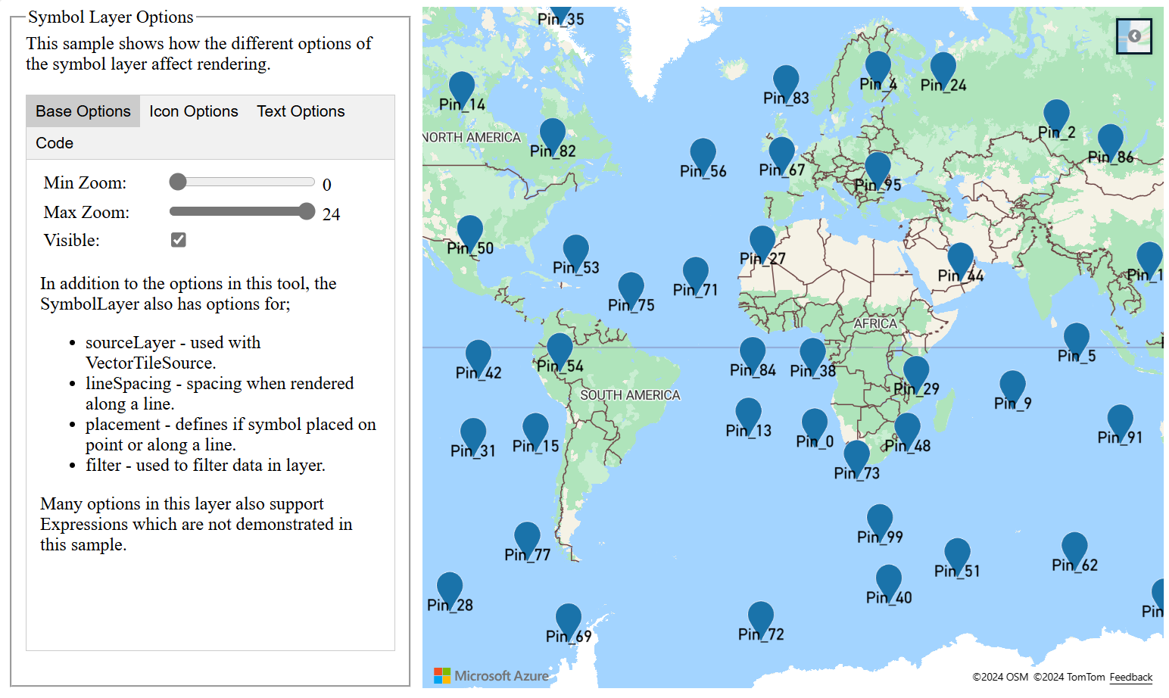Click the Pin_50 marker near Mexico
The width and height of the screenshot is (1169, 698).
click(x=471, y=229)
